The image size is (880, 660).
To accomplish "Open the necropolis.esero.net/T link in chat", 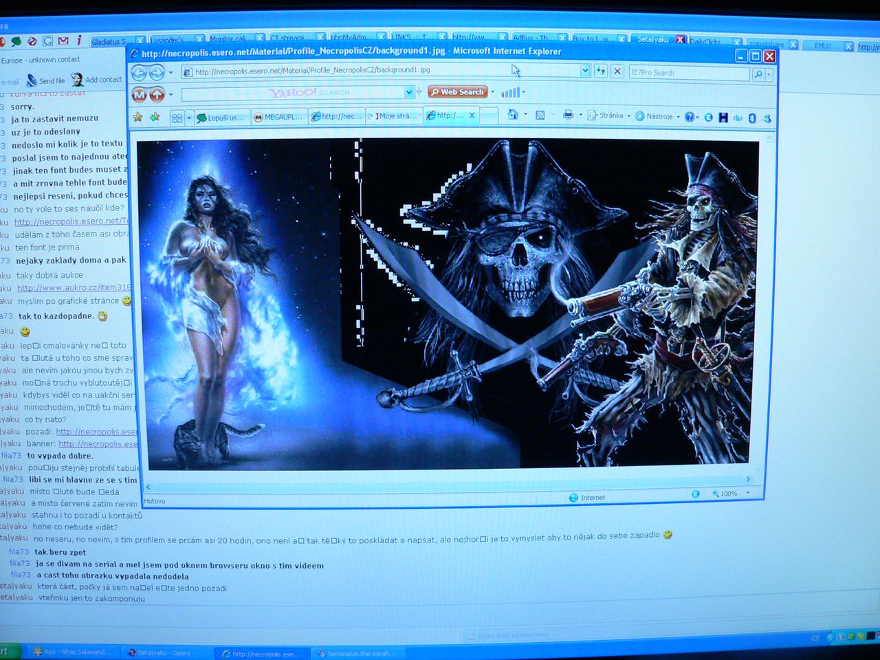I will (x=71, y=221).
